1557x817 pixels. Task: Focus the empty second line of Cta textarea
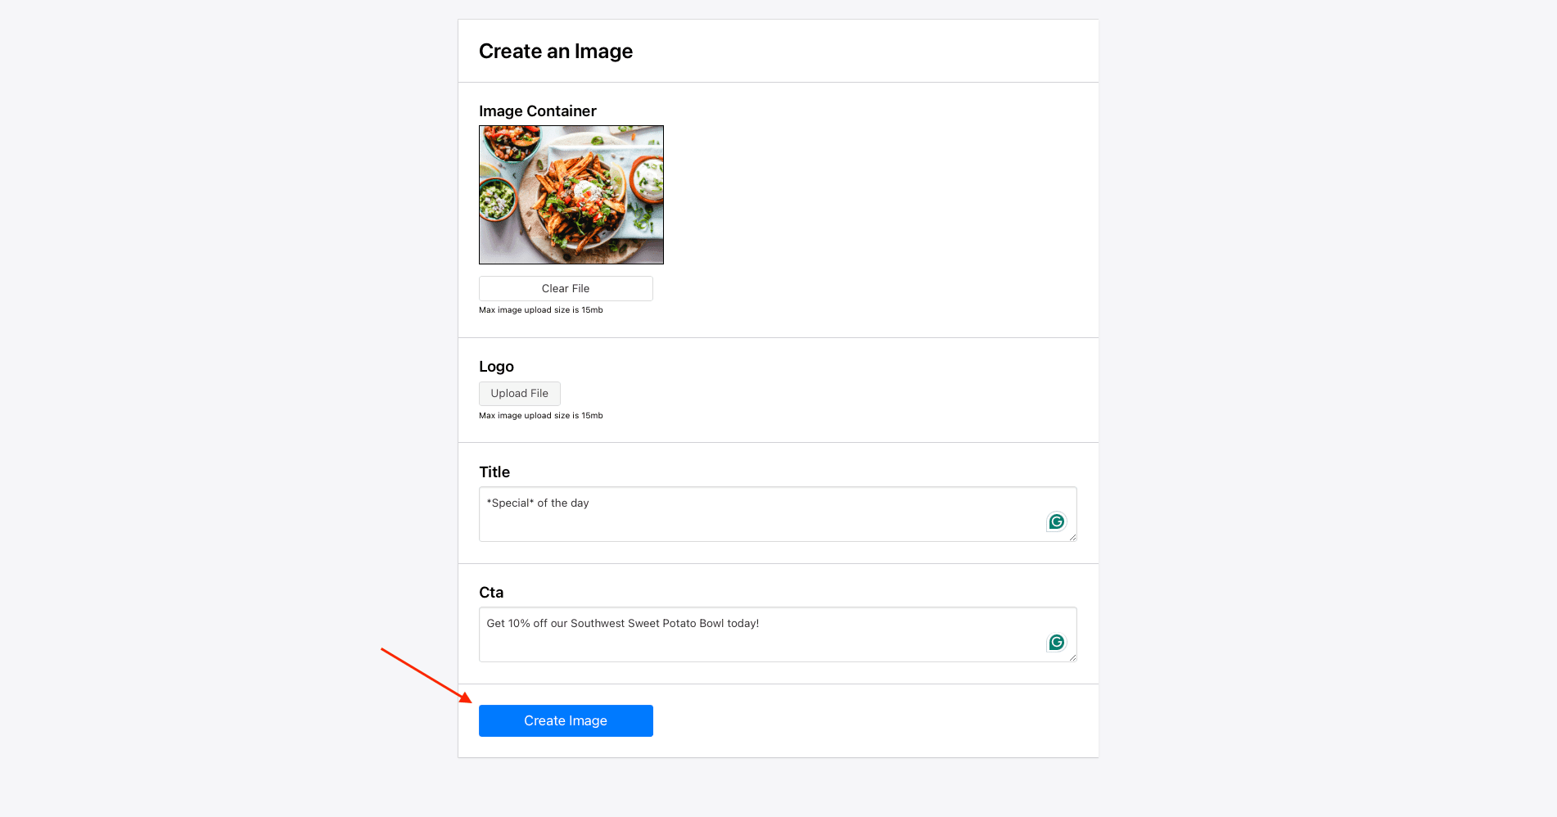click(737, 644)
